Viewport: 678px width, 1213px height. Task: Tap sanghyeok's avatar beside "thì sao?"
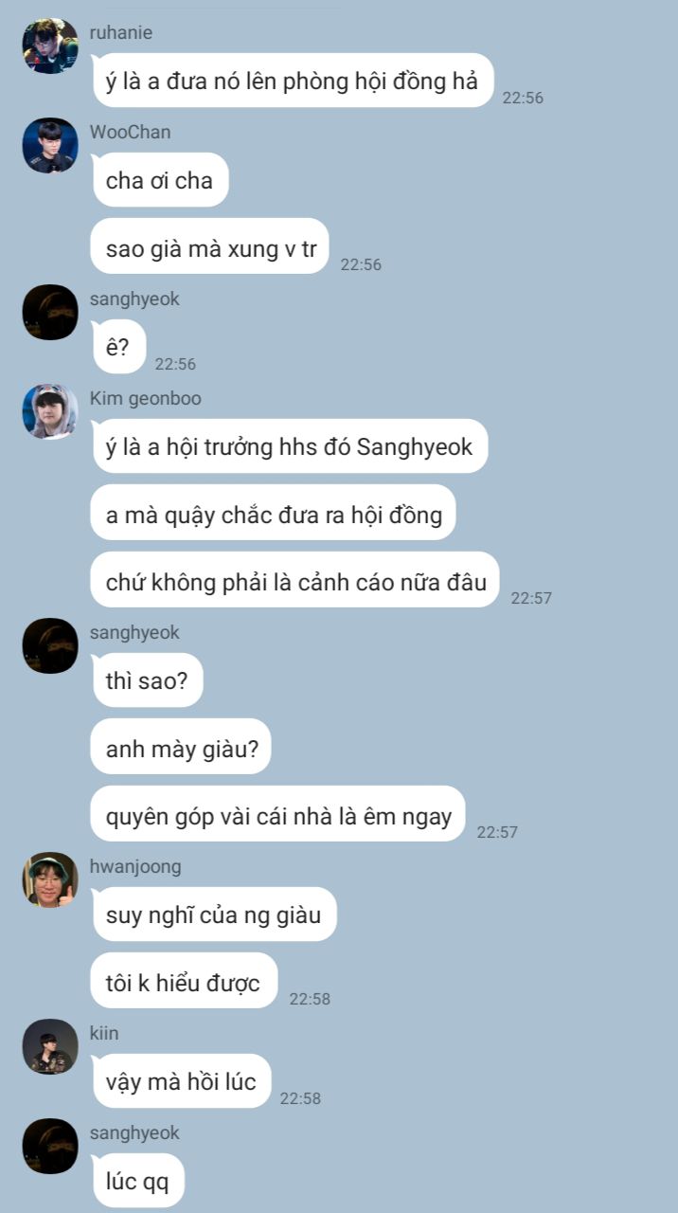[x=50, y=645]
